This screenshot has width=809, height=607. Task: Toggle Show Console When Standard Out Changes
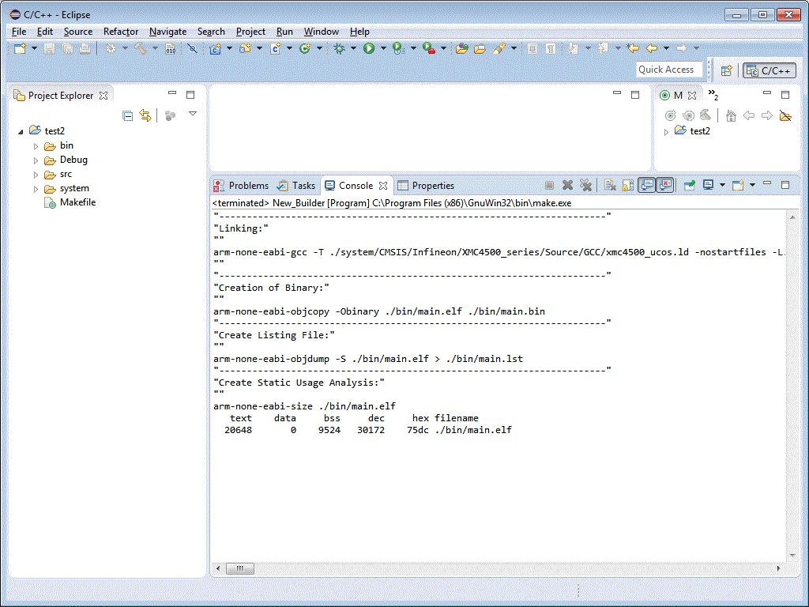tap(647, 186)
